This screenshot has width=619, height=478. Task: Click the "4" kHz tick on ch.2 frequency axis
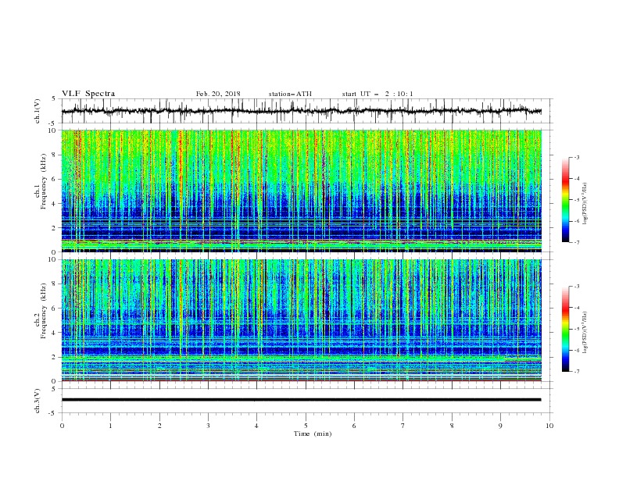tap(55, 333)
